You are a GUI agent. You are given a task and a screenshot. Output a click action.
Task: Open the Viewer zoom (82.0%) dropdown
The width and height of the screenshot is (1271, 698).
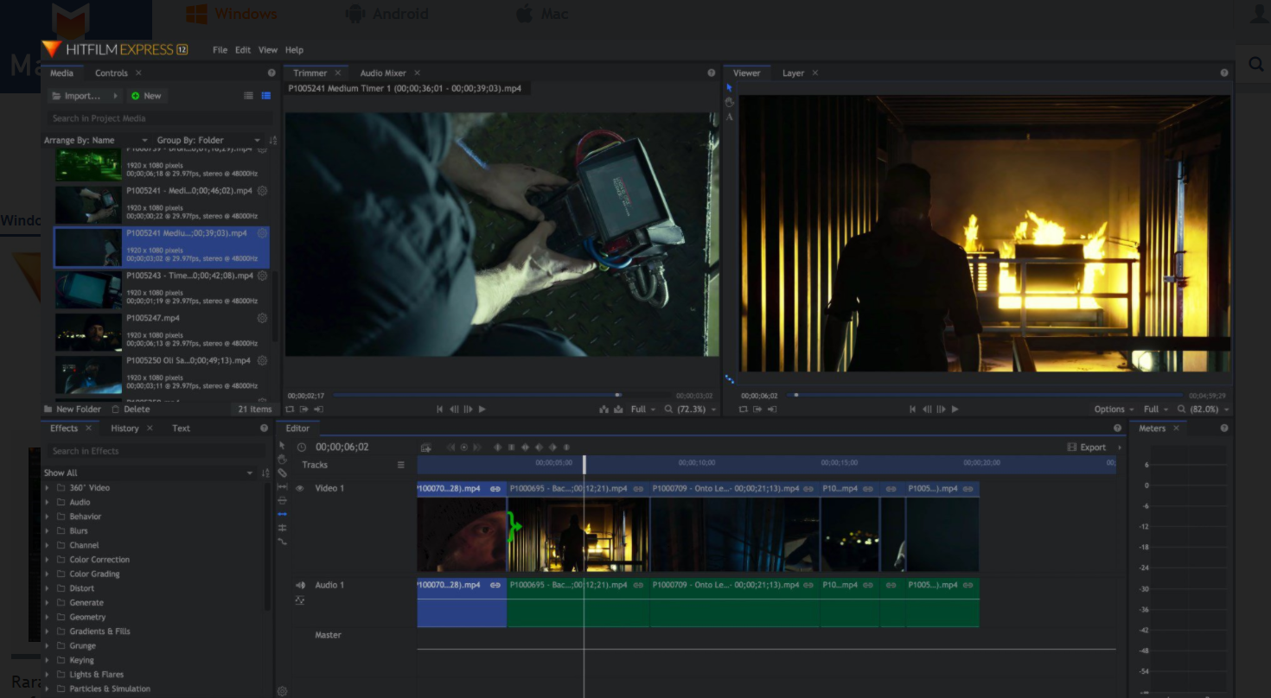tap(1204, 409)
